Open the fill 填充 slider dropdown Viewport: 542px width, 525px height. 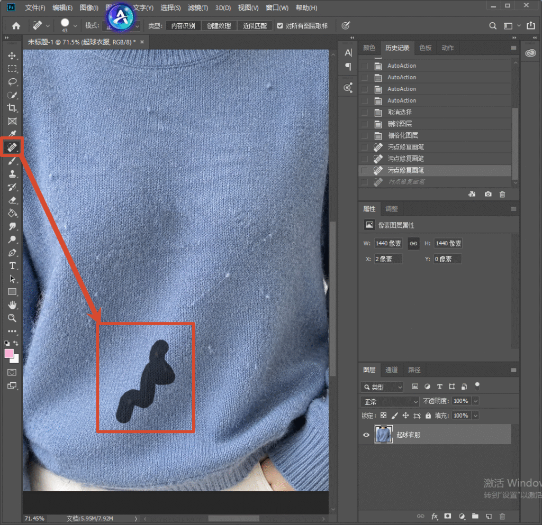click(475, 416)
